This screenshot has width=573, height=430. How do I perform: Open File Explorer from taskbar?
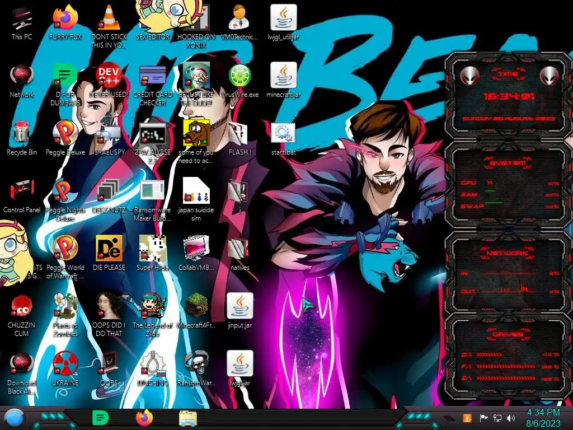pyautogui.click(x=188, y=418)
